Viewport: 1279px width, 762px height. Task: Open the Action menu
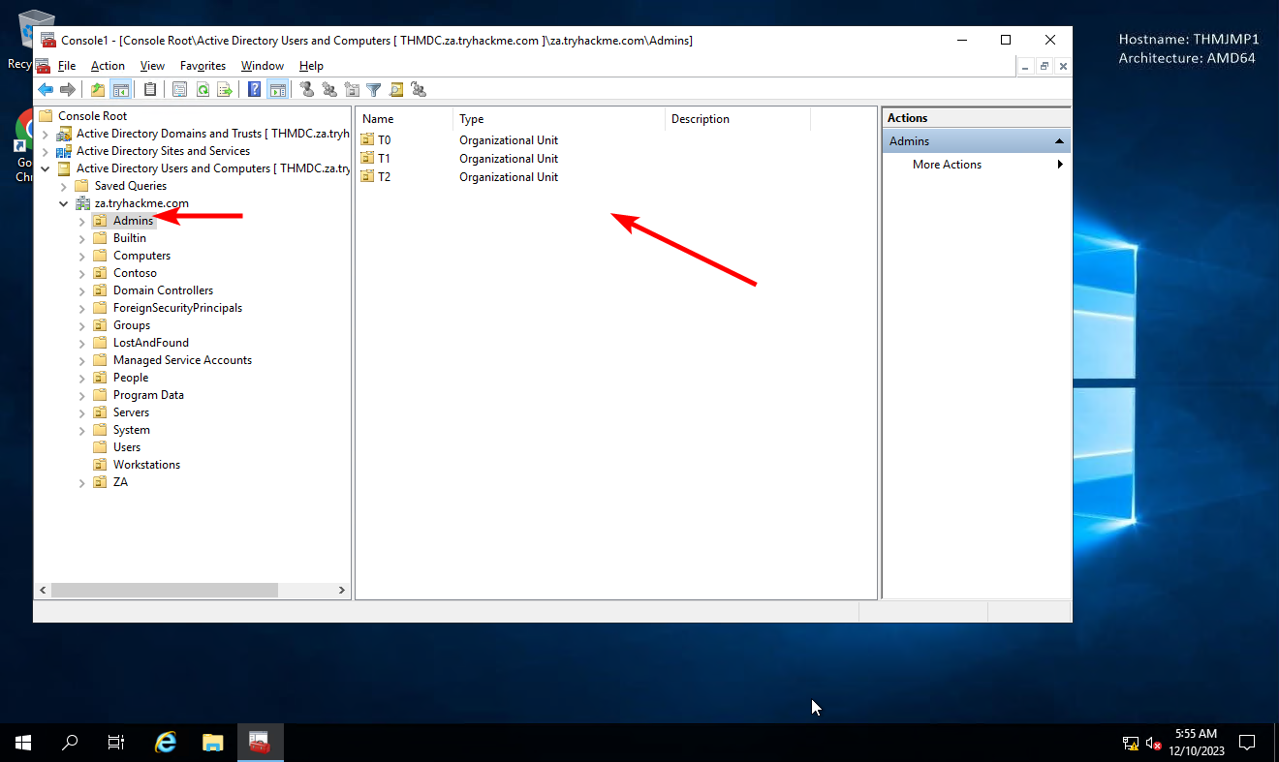coord(108,66)
